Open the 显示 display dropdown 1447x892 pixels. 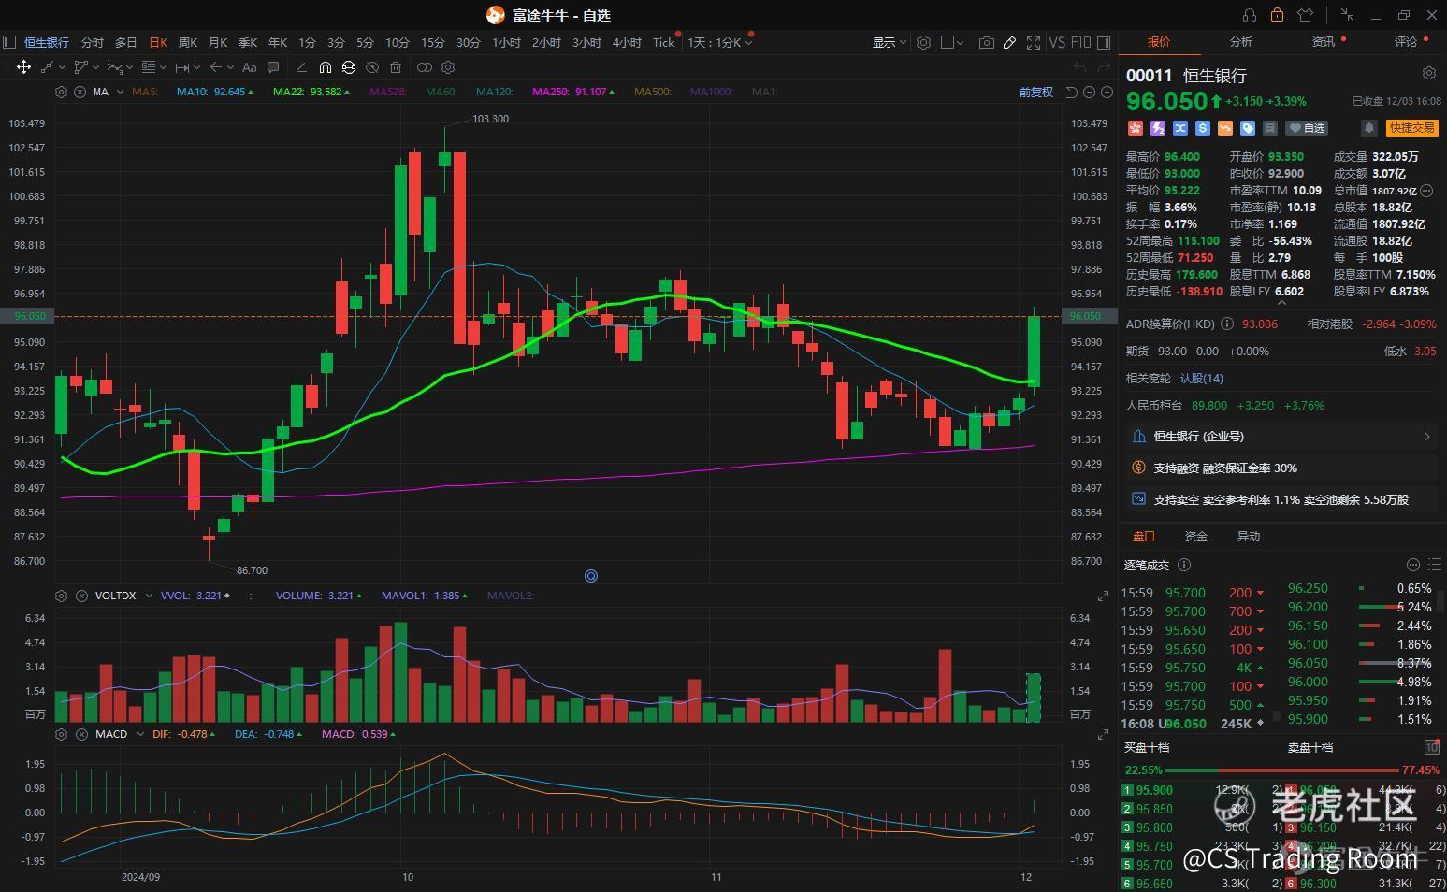(889, 42)
